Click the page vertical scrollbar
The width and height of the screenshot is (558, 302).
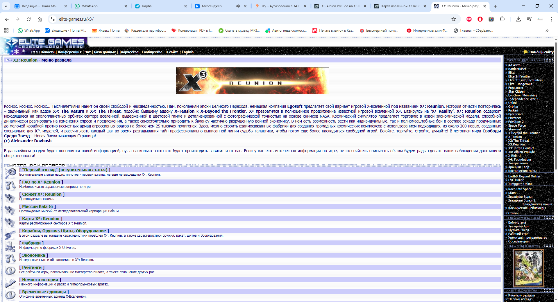[556, 106]
